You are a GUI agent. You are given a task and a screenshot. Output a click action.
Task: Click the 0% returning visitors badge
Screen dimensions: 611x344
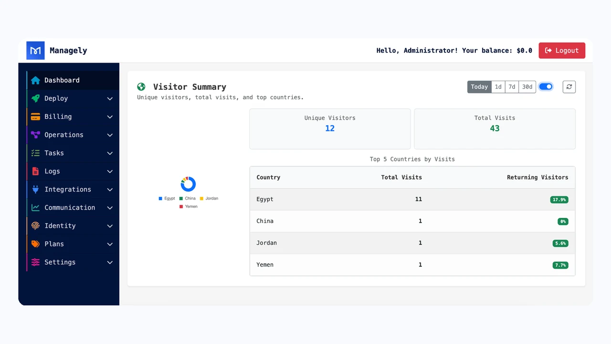click(x=563, y=221)
